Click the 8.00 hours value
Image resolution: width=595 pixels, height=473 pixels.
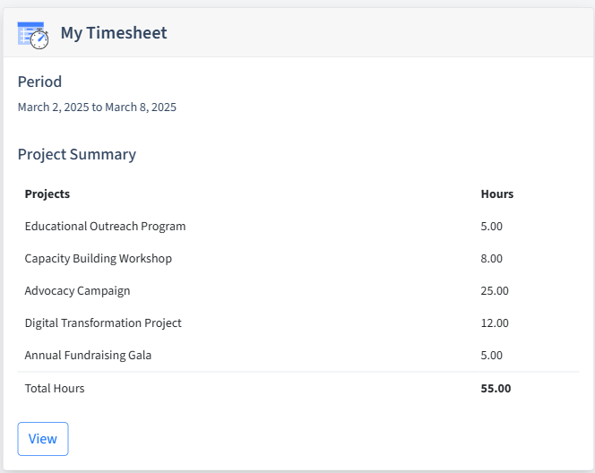click(491, 258)
